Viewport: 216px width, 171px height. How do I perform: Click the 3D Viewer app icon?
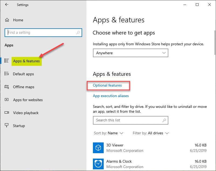pos(98,148)
